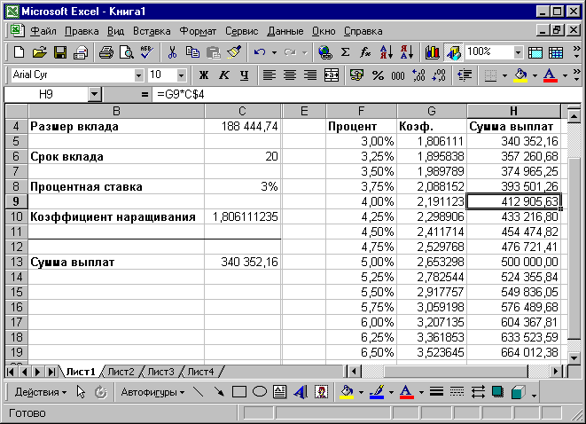
Task: Select the Rectangle drawing tool
Action: pyautogui.click(x=239, y=392)
